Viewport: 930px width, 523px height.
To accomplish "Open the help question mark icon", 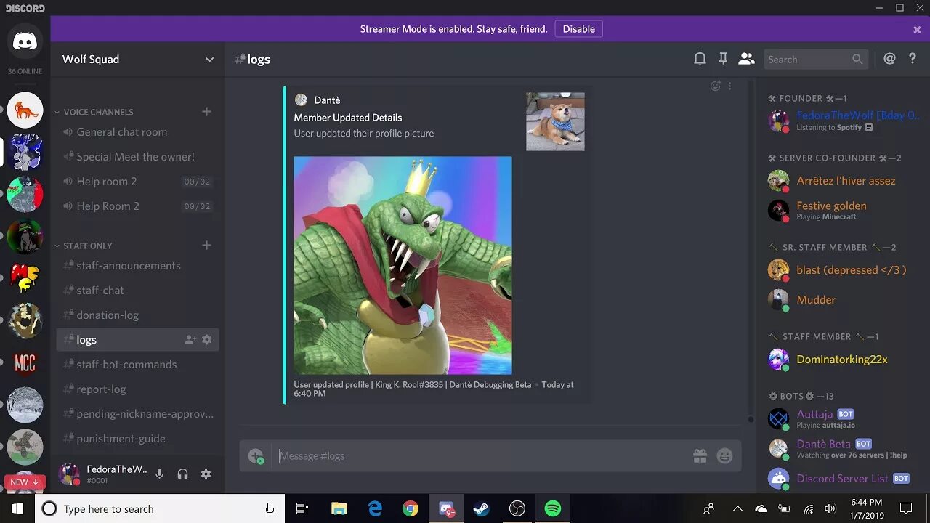I will point(913,59).
